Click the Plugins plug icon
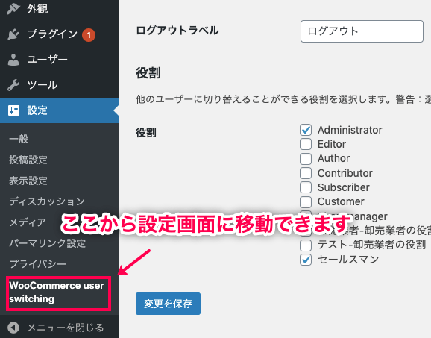 pyautogui.click(x=13, y=34)
